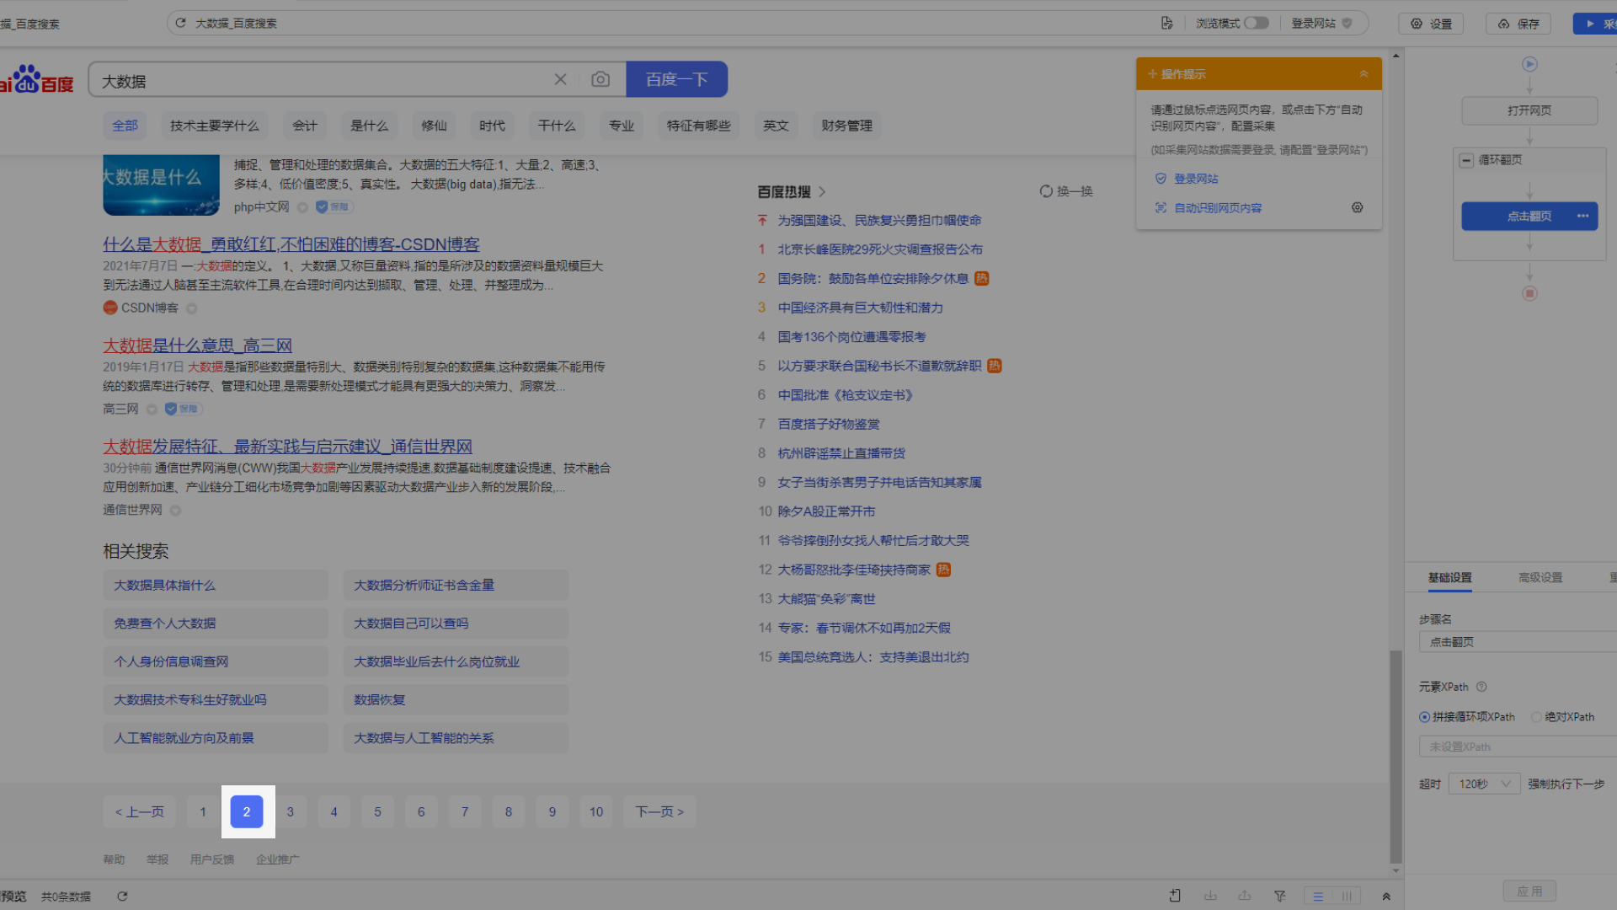This screenshot has width=1617, height=910.
Task: Open the 设置 settings button
Action: pyautogui.click(x=1431, y=24)
